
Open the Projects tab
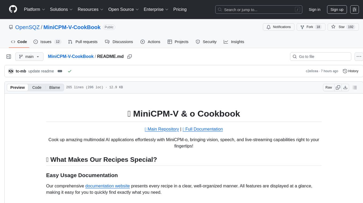click(x=178, y=42)
